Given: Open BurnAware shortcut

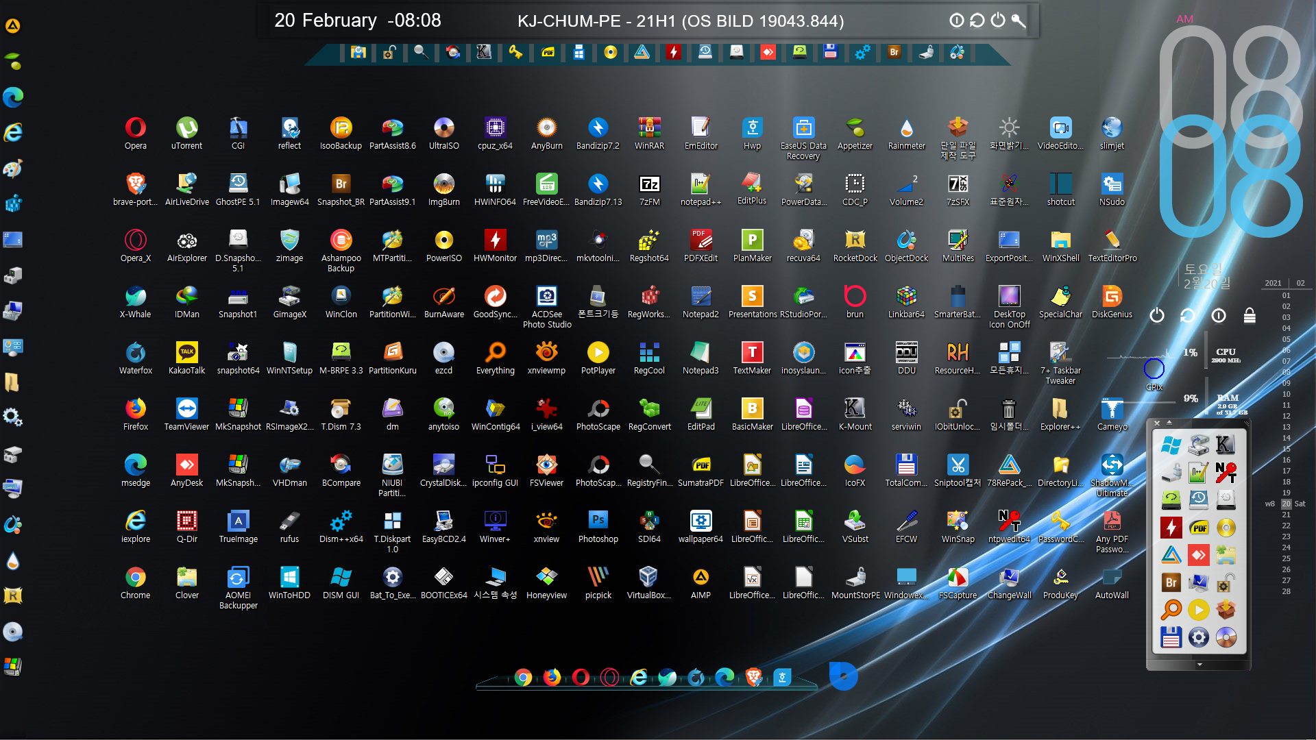Looking at the screenshot, I should 443,301.
